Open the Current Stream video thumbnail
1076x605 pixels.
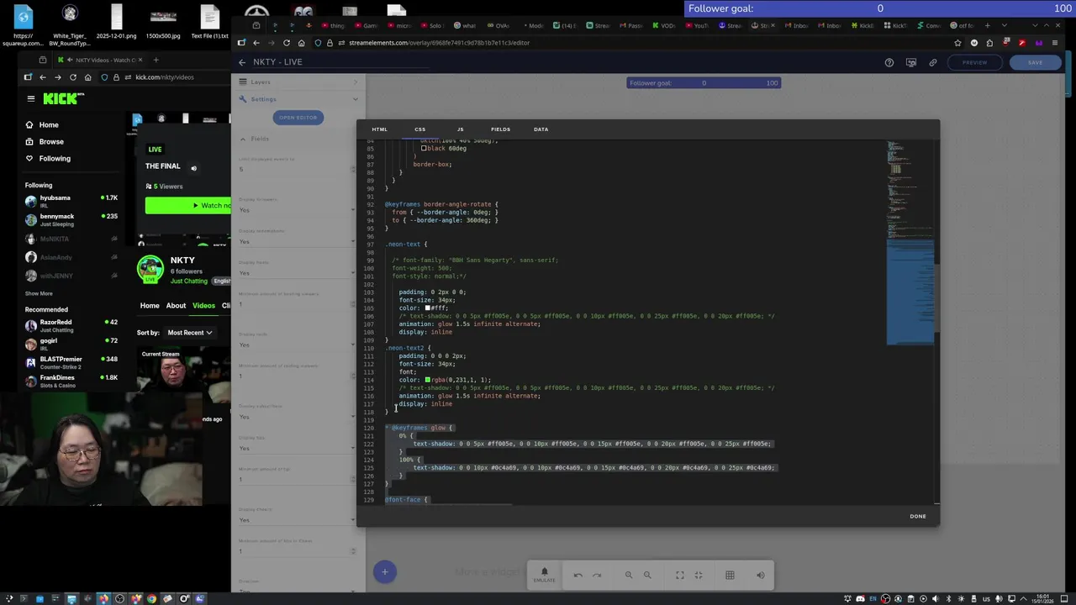click(184, 370)
